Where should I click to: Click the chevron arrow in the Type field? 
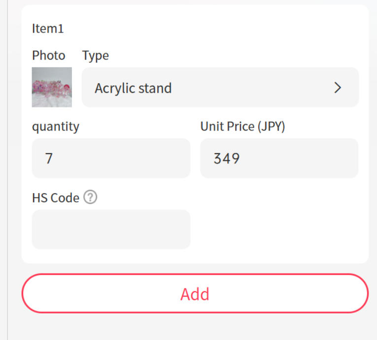338,88
